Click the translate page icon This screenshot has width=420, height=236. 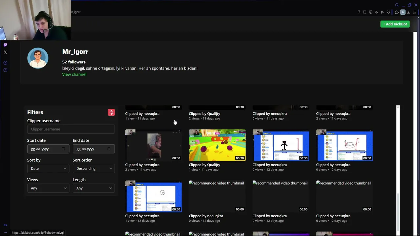(376, 12)
